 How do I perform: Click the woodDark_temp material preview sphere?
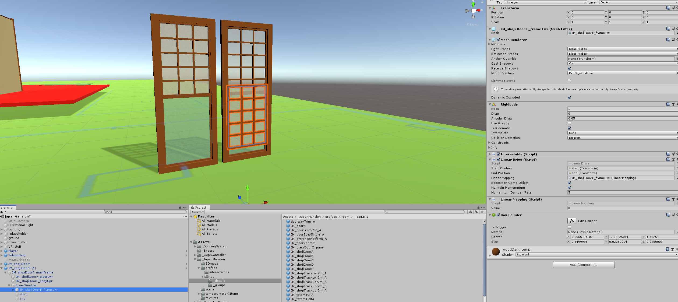click(496, 251)
